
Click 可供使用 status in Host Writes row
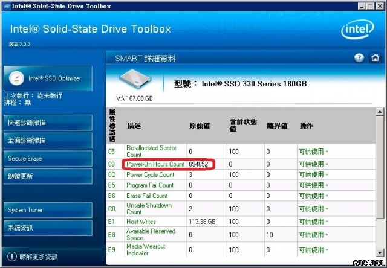click(x=313, y=222)
